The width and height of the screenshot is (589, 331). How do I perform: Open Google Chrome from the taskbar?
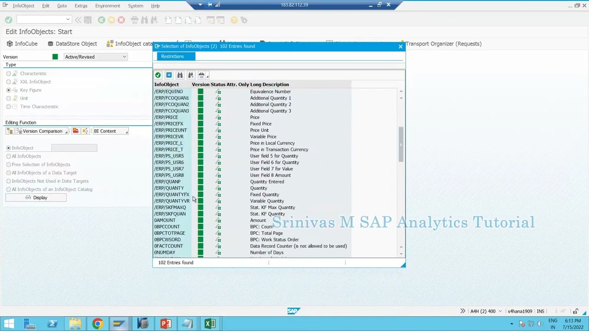[x=98, y=324]
